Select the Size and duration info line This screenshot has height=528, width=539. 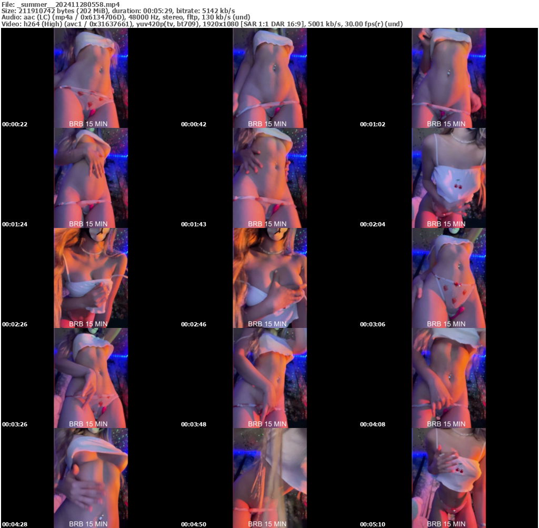pos(118,11)
